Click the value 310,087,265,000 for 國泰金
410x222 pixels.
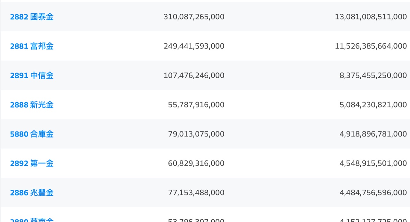click(x=194, y=17)
